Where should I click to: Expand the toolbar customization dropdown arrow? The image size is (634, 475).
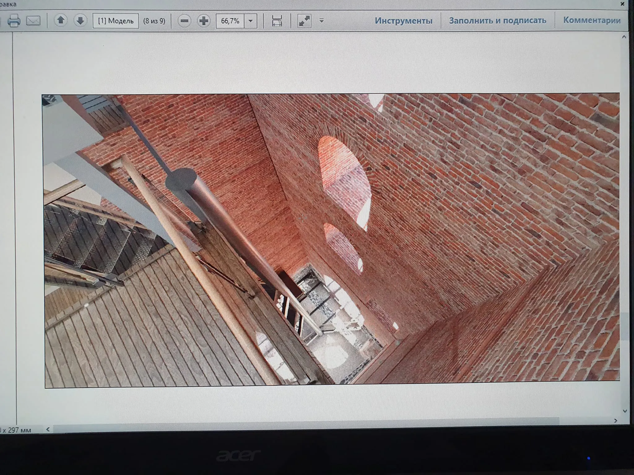322,21
